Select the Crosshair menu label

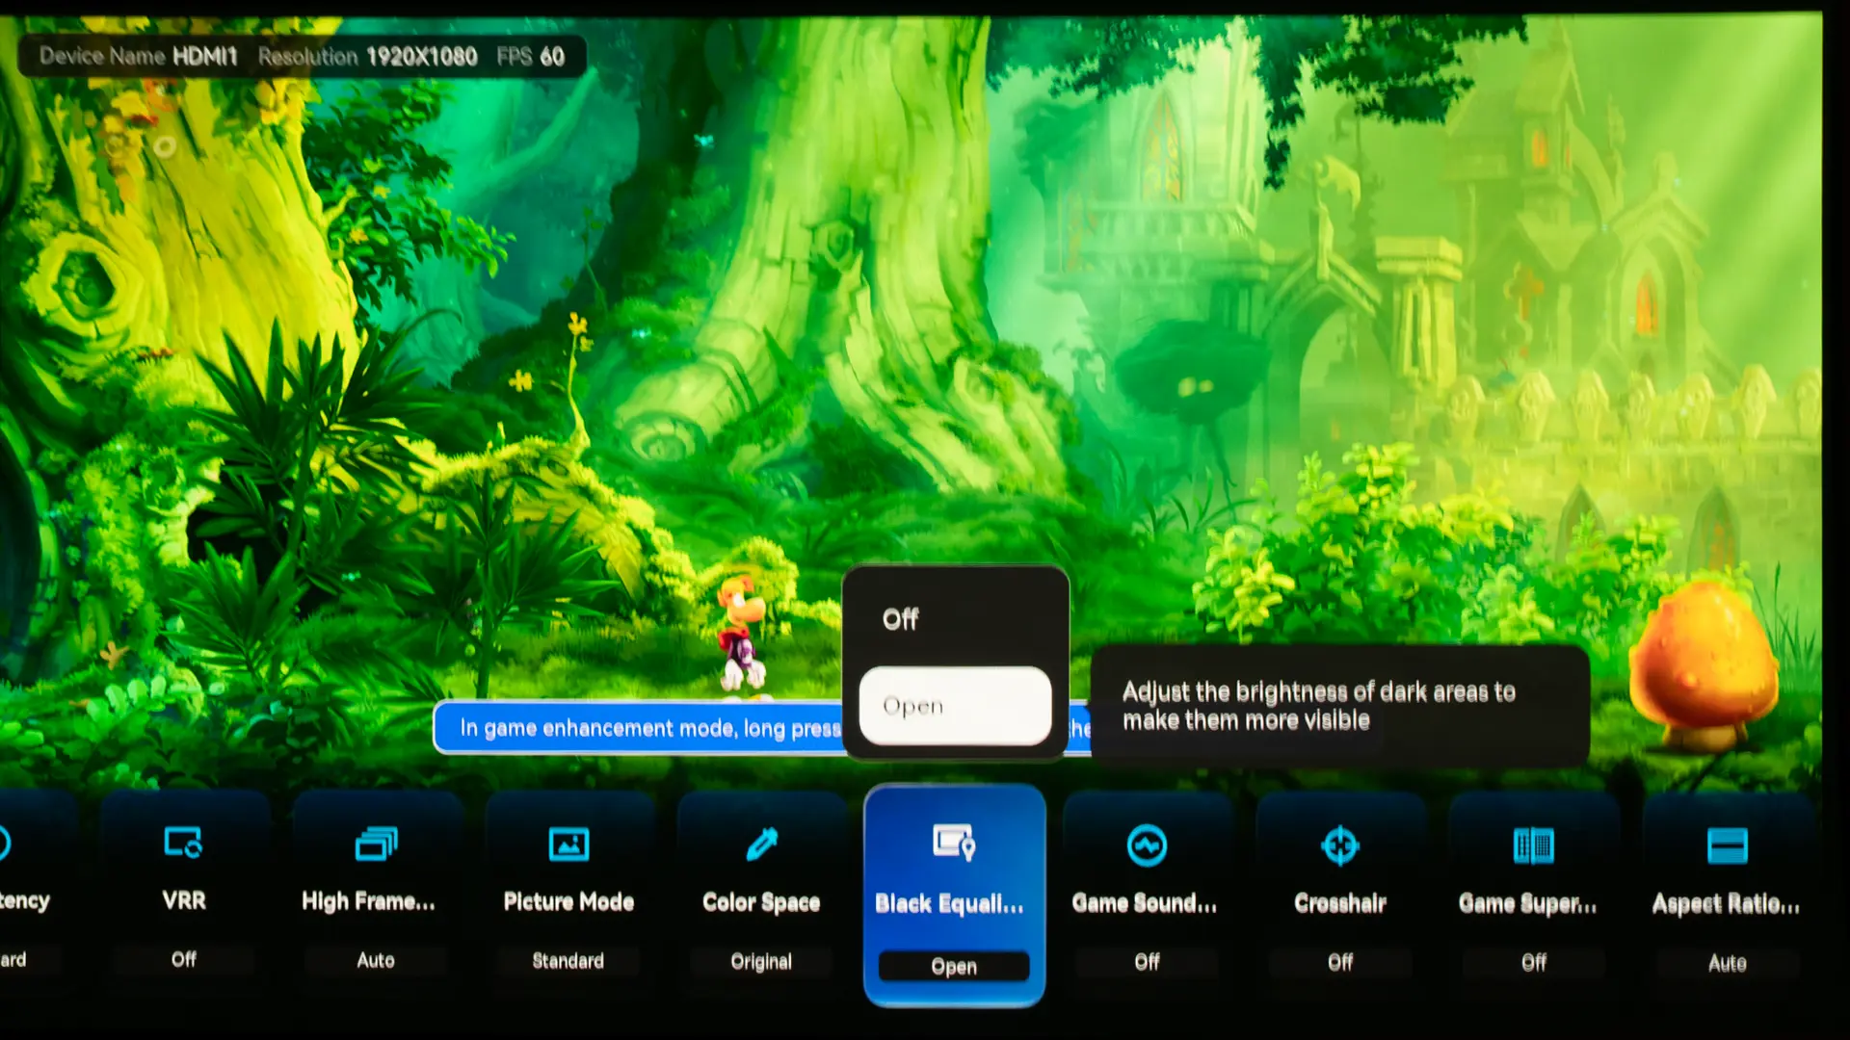tap(1340, 903)
